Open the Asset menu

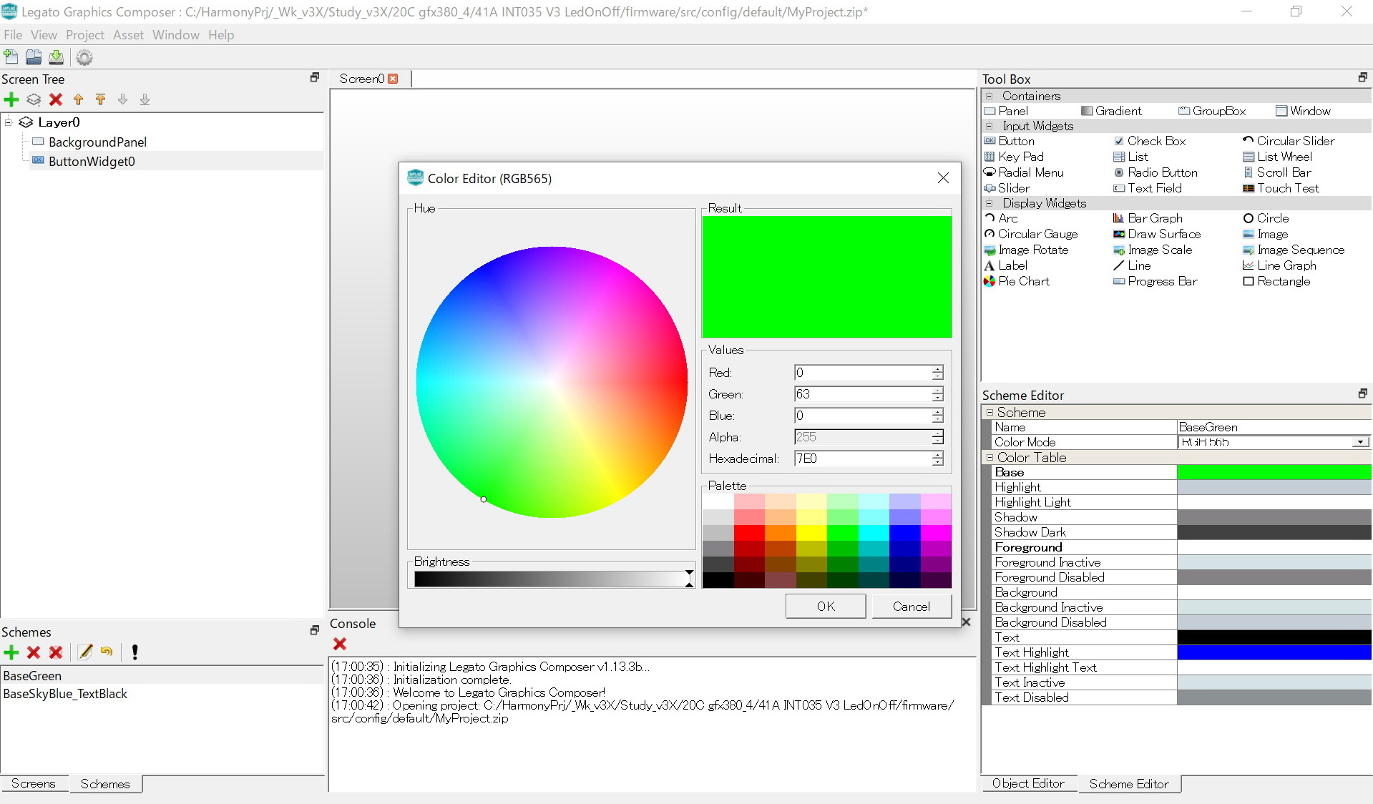128,35
